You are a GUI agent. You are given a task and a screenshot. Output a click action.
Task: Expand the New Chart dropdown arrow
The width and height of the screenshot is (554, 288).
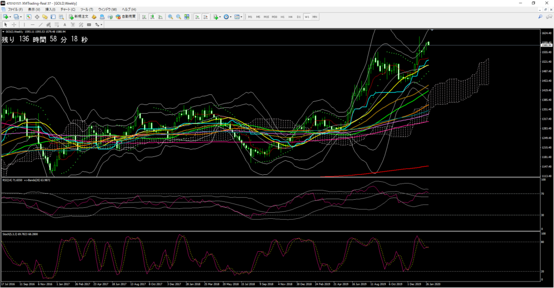click(10, 17)
